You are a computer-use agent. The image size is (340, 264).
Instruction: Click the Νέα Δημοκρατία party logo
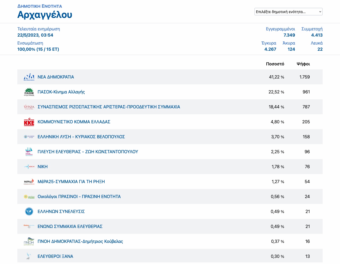point(29,77)
